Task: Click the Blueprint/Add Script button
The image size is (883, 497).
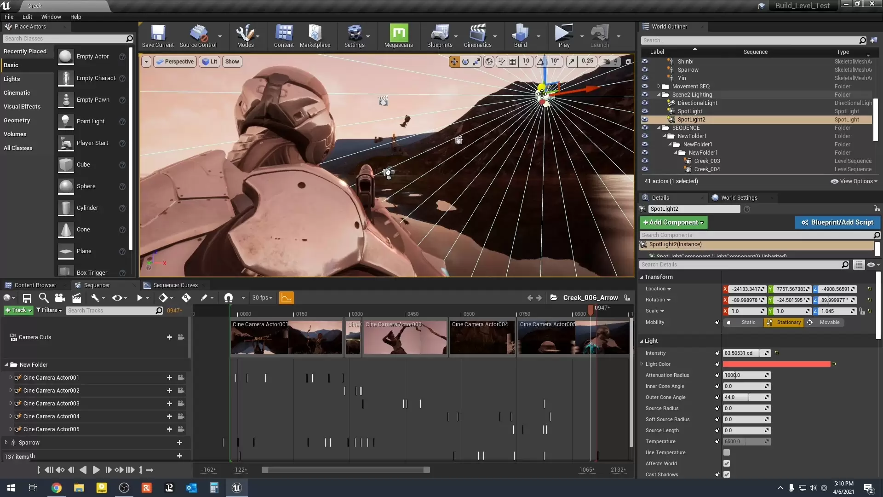Action: (x=837, y=222)
